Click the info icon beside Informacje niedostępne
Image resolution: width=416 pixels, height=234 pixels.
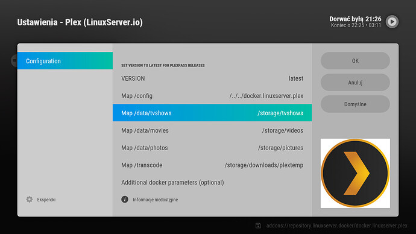[x=125, y=200]
